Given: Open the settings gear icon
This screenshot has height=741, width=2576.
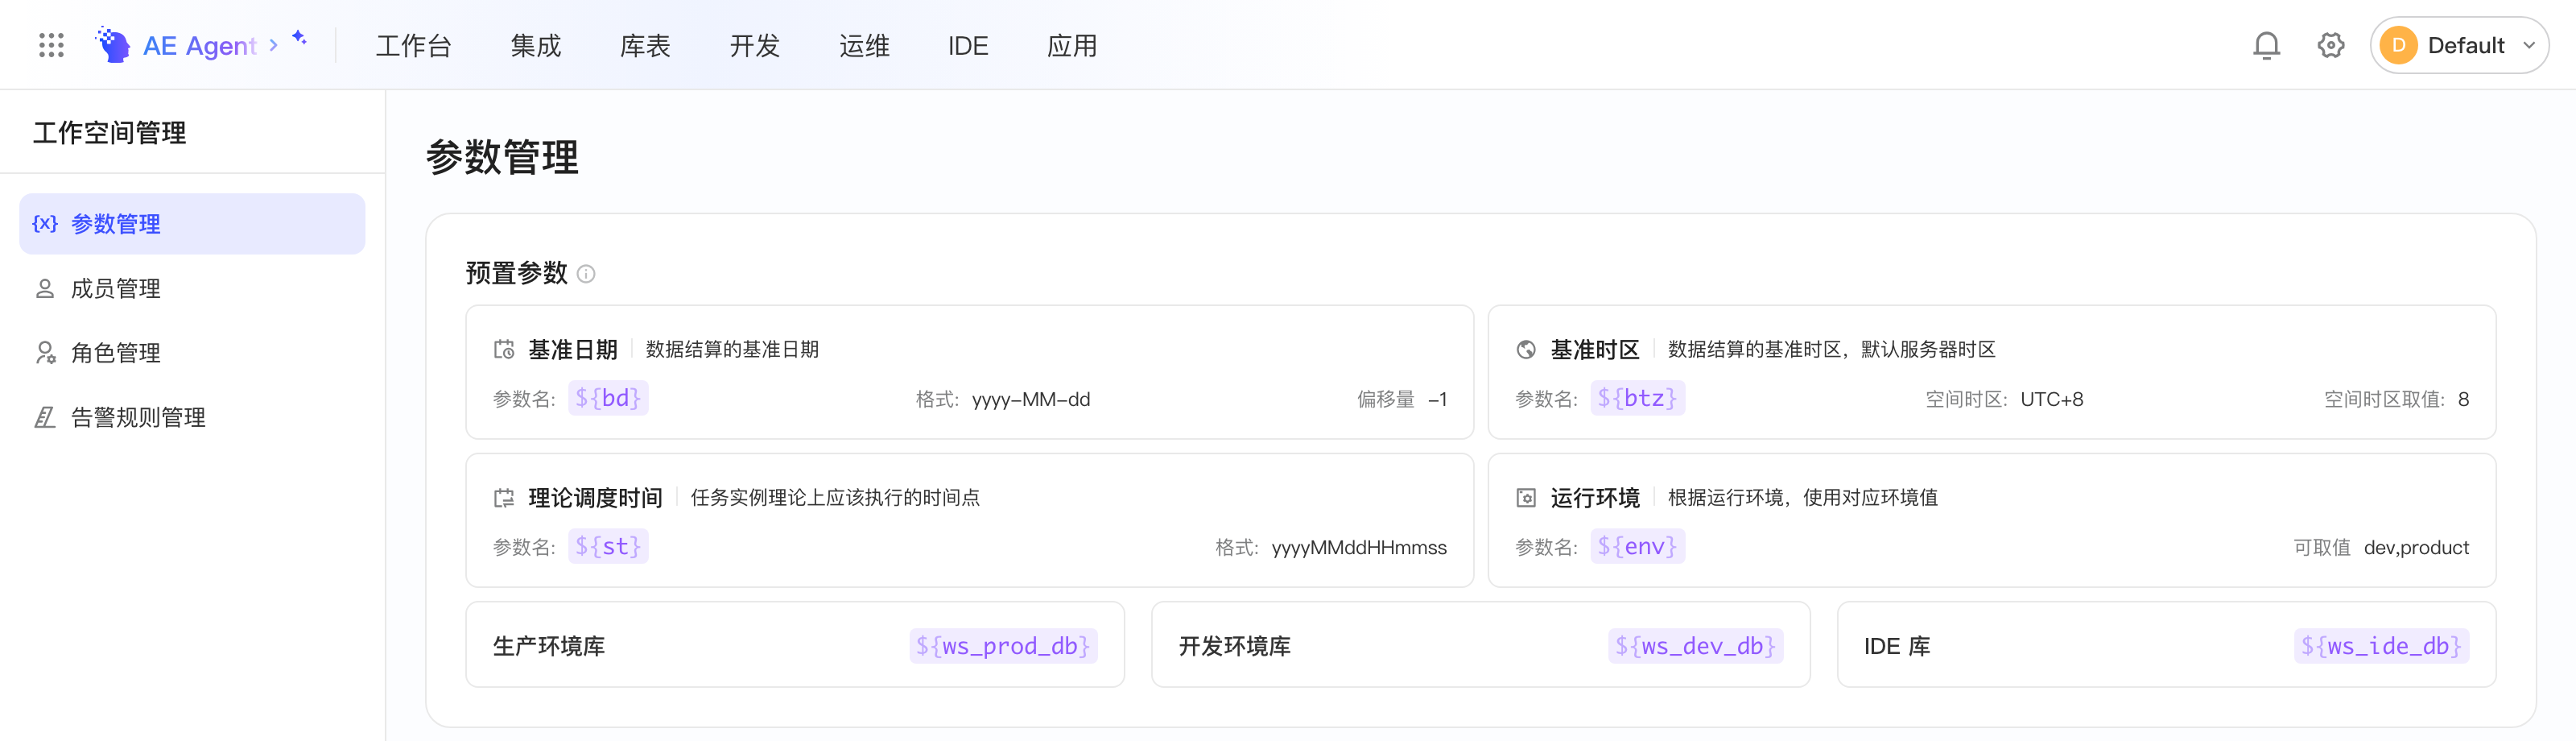Looking at the screenshot, I should click(2330, 45).
